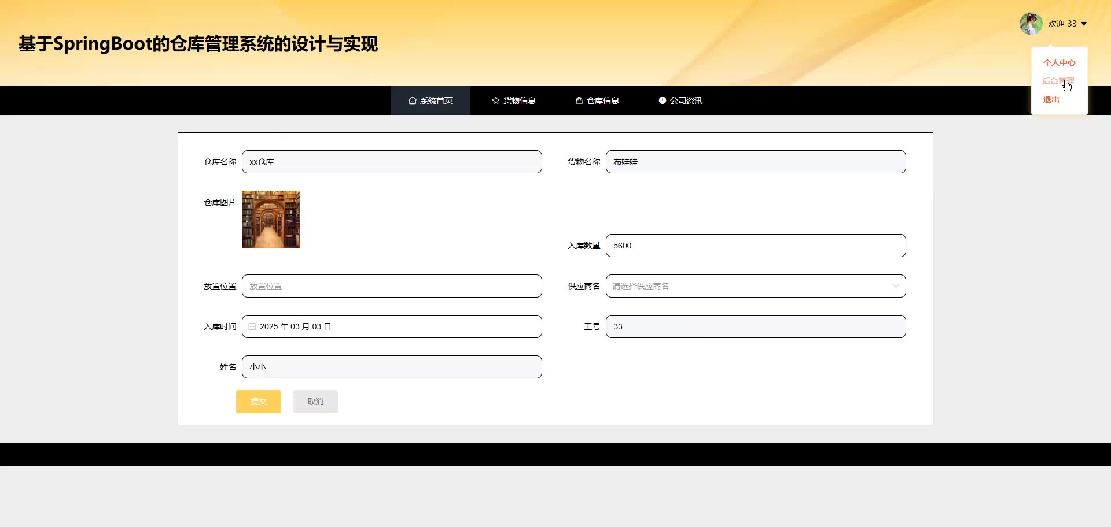Screen dimensions: 1111x527
Task: Cancel the form with the 取消 button
Action: click(315, 402)
